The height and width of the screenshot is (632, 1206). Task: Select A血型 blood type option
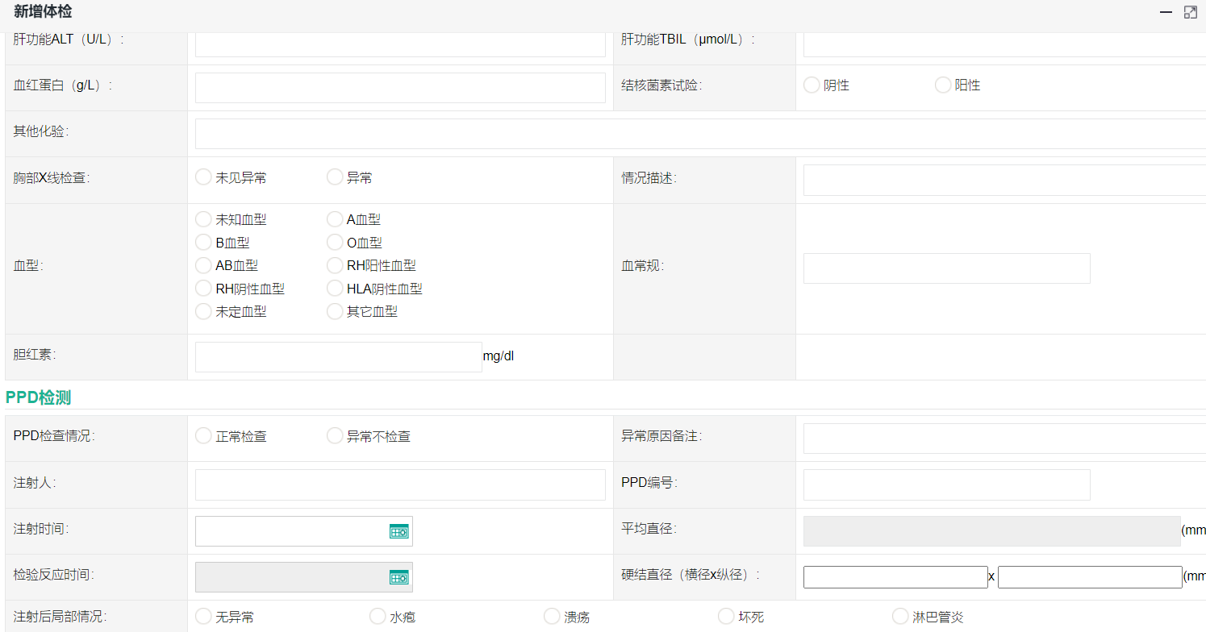tap(335, 219)
